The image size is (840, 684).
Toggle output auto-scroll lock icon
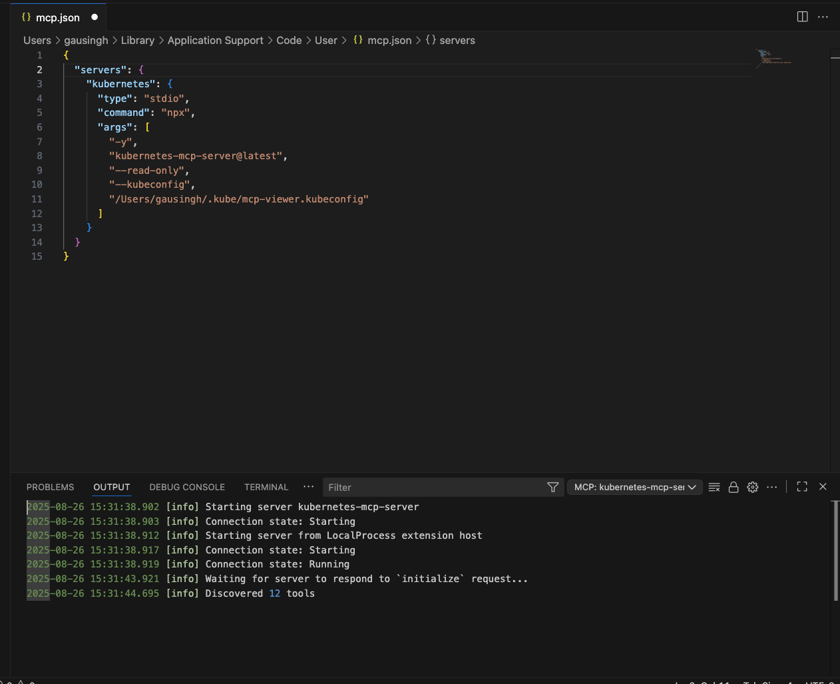tap(734, 488)
